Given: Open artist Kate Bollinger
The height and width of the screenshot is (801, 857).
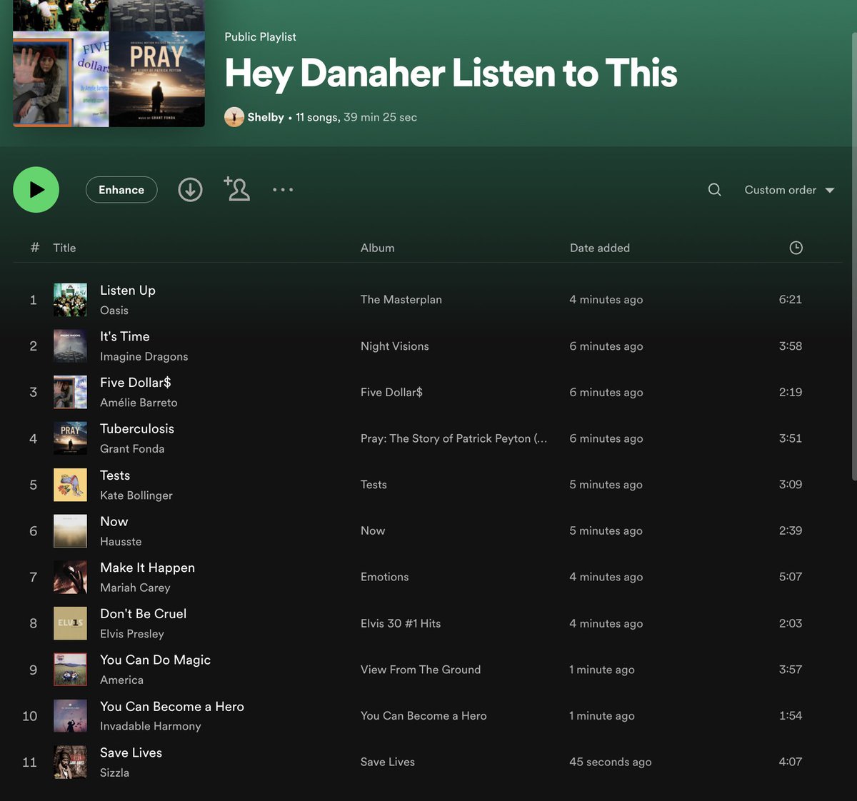Looking at the screenshot, I should (x=136, y=495).
